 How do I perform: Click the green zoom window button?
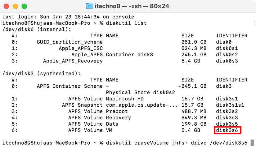click(x=24, y=7)
